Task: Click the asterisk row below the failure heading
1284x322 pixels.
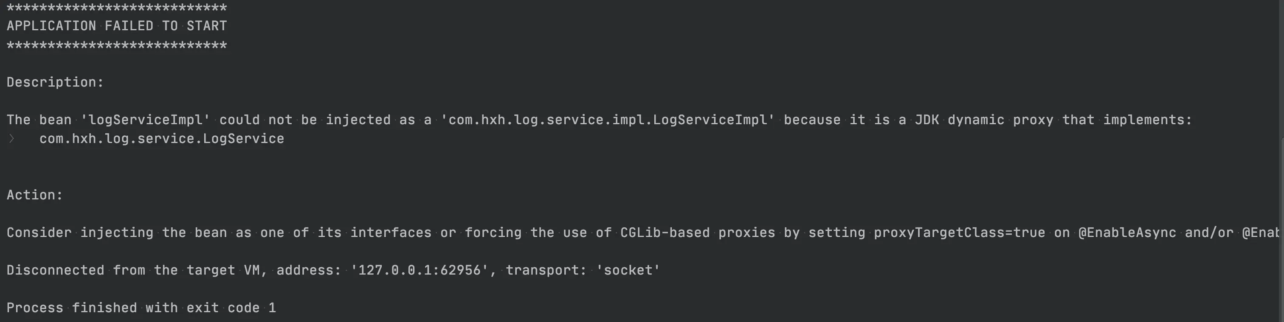Action: 117,46
